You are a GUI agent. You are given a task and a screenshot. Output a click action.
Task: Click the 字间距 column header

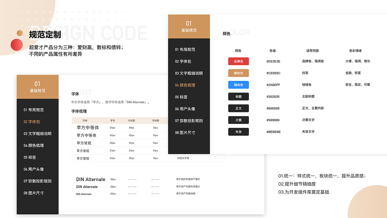(155, 121)
